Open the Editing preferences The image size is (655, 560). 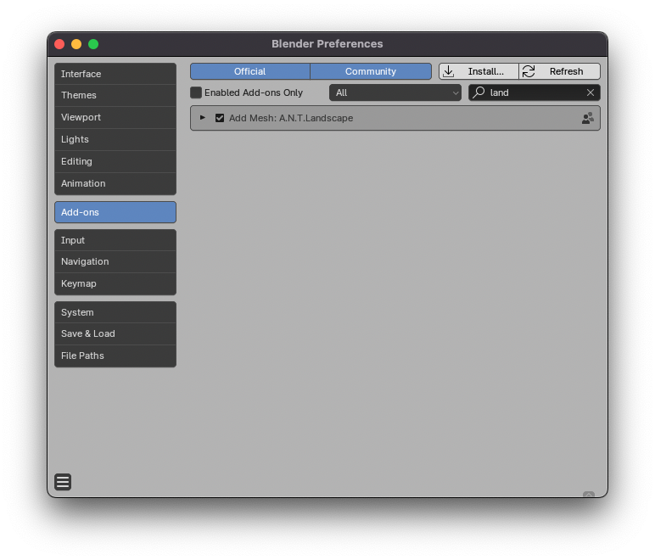click(115, 161)
